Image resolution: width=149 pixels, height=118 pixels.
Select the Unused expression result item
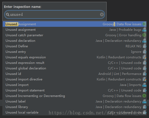click(74, 63)
